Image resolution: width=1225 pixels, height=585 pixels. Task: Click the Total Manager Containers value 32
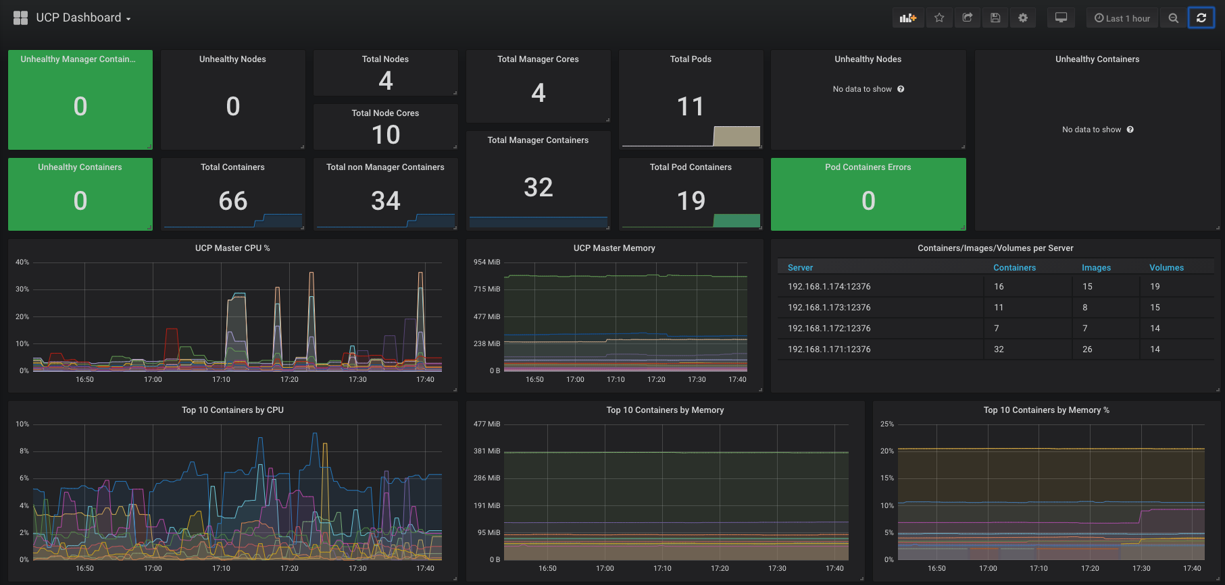(539, 188)
